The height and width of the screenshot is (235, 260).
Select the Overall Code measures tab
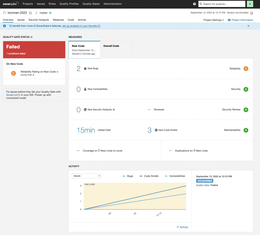coord(116,50)
